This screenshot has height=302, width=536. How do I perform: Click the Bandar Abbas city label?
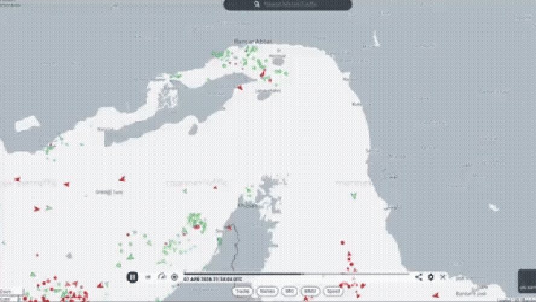pyautogui.click(x=254, y=42)
